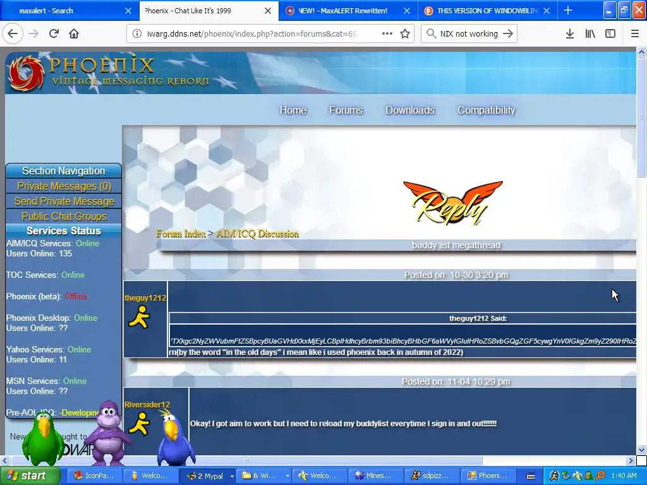Toggle the sidebar view icon
Viewport: 647px width, 485px height.
pos(610,34)
